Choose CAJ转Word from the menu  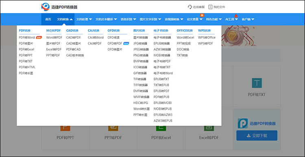[x=96, y=37]
